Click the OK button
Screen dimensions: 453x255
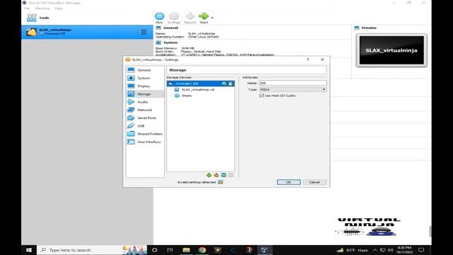click(289, 182)
